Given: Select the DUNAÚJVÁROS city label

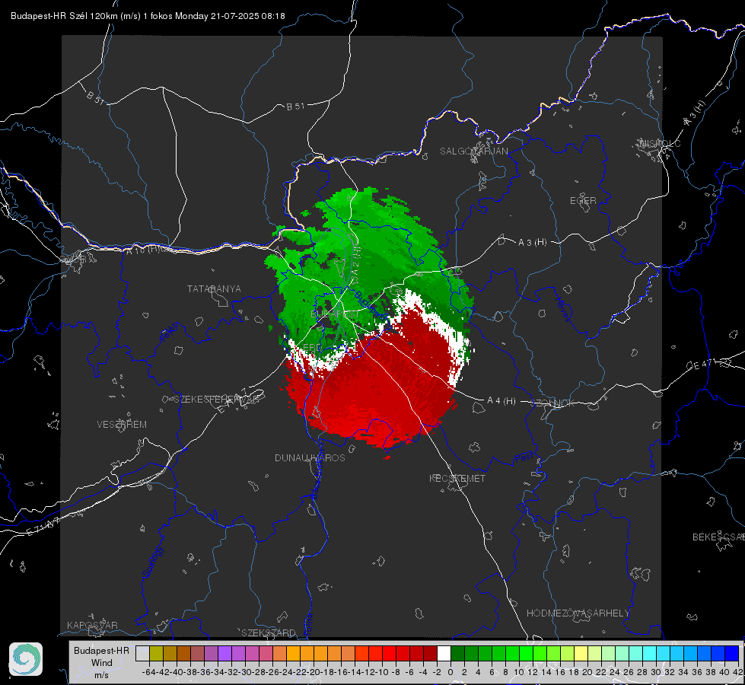Looking at the screenshot, I should click(310, 457).
